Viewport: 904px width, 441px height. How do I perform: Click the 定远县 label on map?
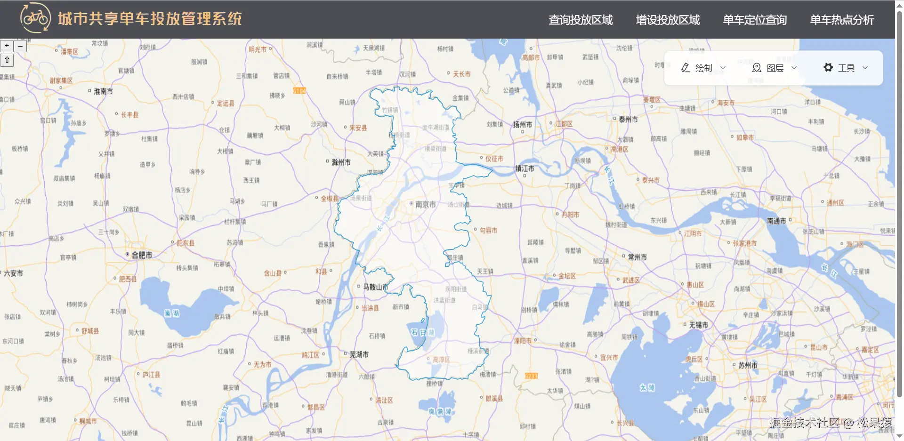tap(226, 103)
